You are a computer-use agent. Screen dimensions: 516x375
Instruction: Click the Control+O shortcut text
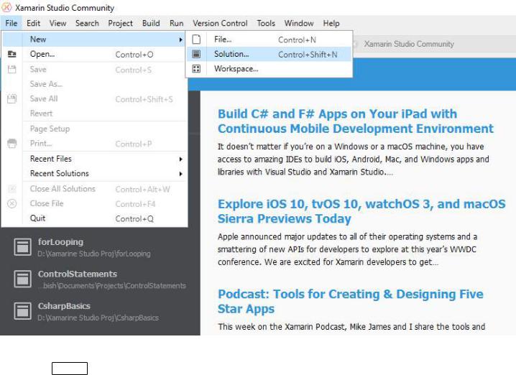(x=134, y=55)
